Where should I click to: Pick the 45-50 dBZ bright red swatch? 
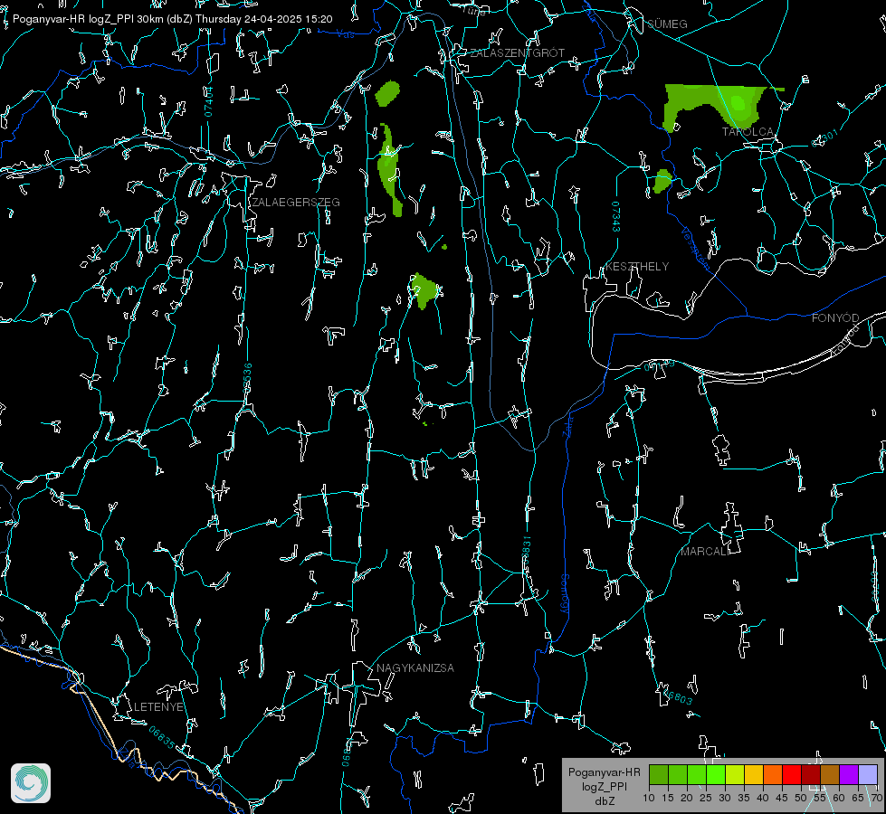click(x=792, y=774)
